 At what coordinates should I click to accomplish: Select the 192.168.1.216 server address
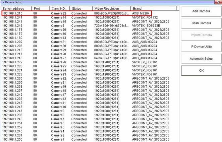(x=12, y=58)
